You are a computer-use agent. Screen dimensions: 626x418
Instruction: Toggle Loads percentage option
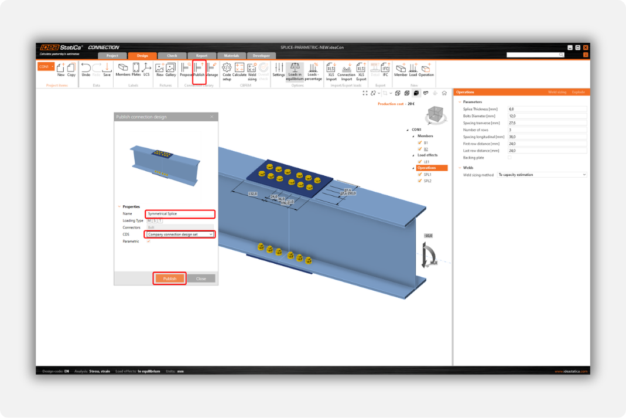tap(313, 71)
